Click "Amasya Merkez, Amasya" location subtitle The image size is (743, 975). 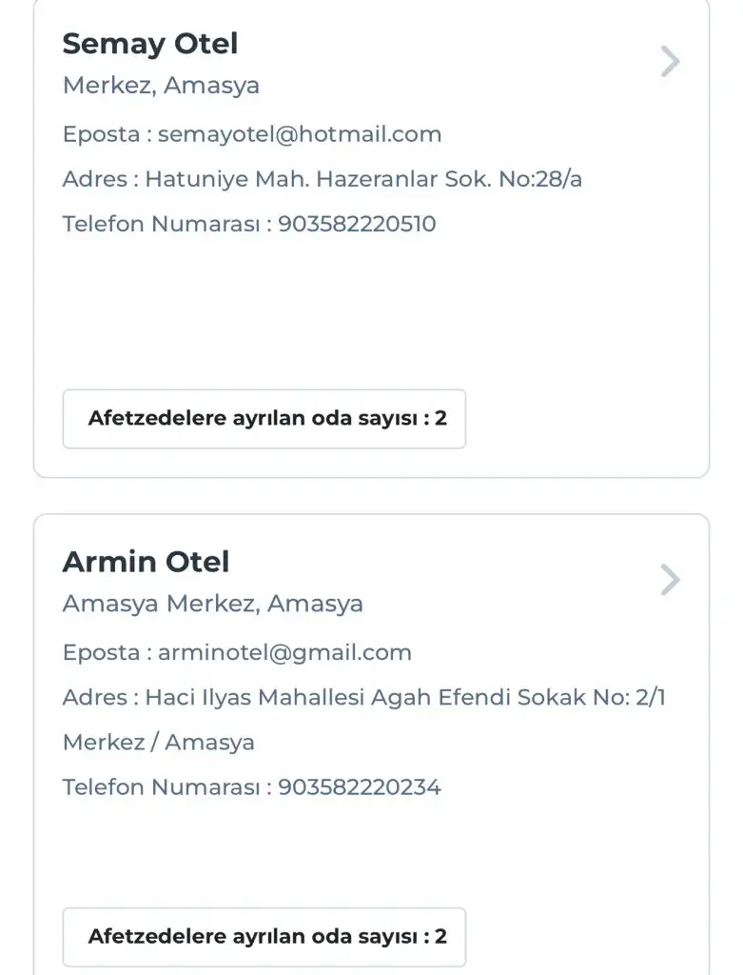pos(213,603)
